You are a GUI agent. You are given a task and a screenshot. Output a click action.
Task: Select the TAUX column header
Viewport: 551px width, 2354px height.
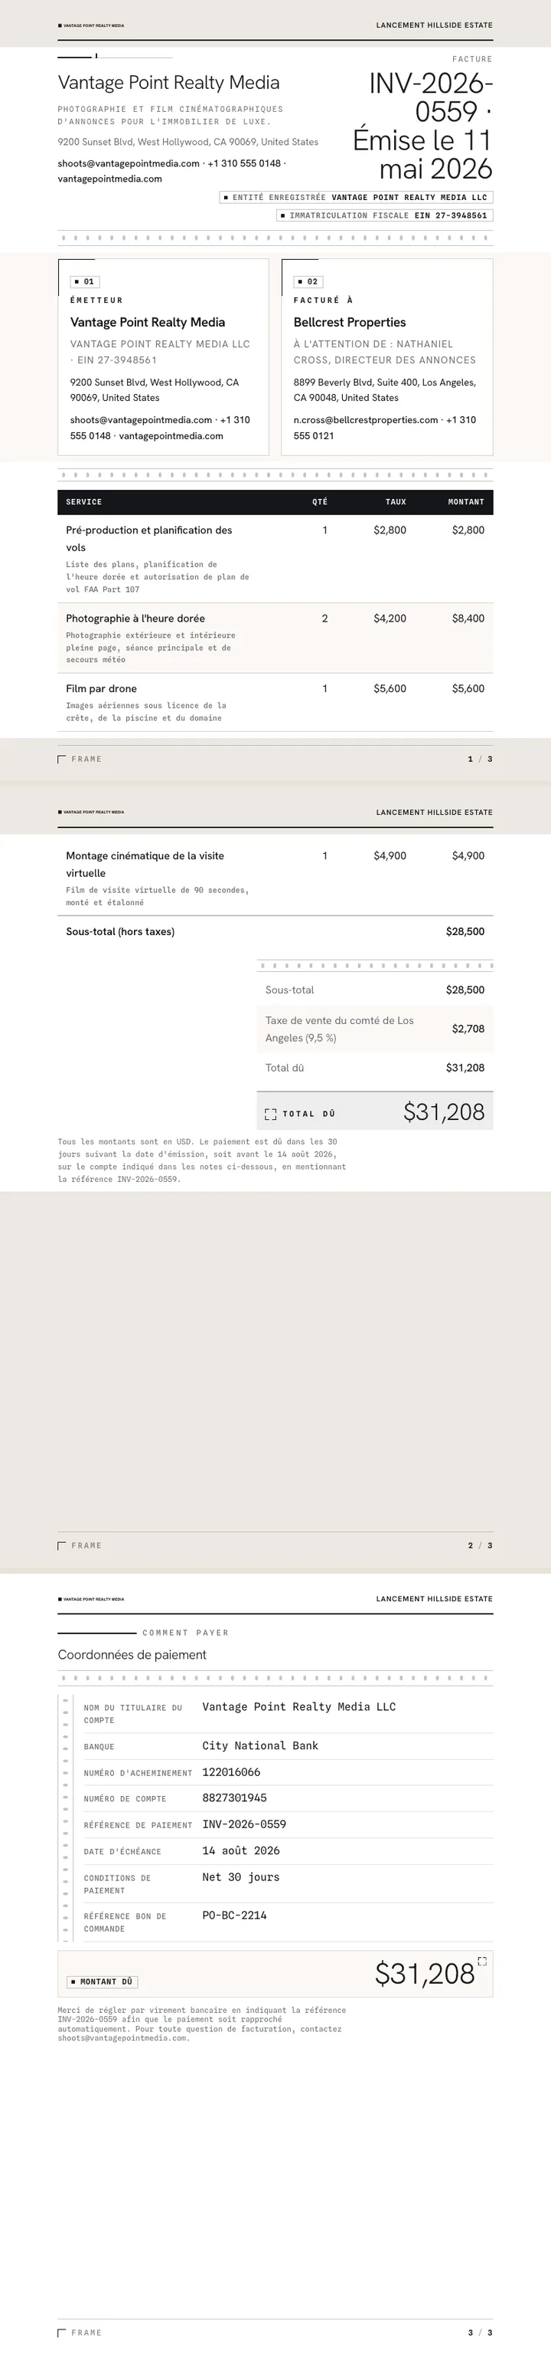tap(395, 501)
